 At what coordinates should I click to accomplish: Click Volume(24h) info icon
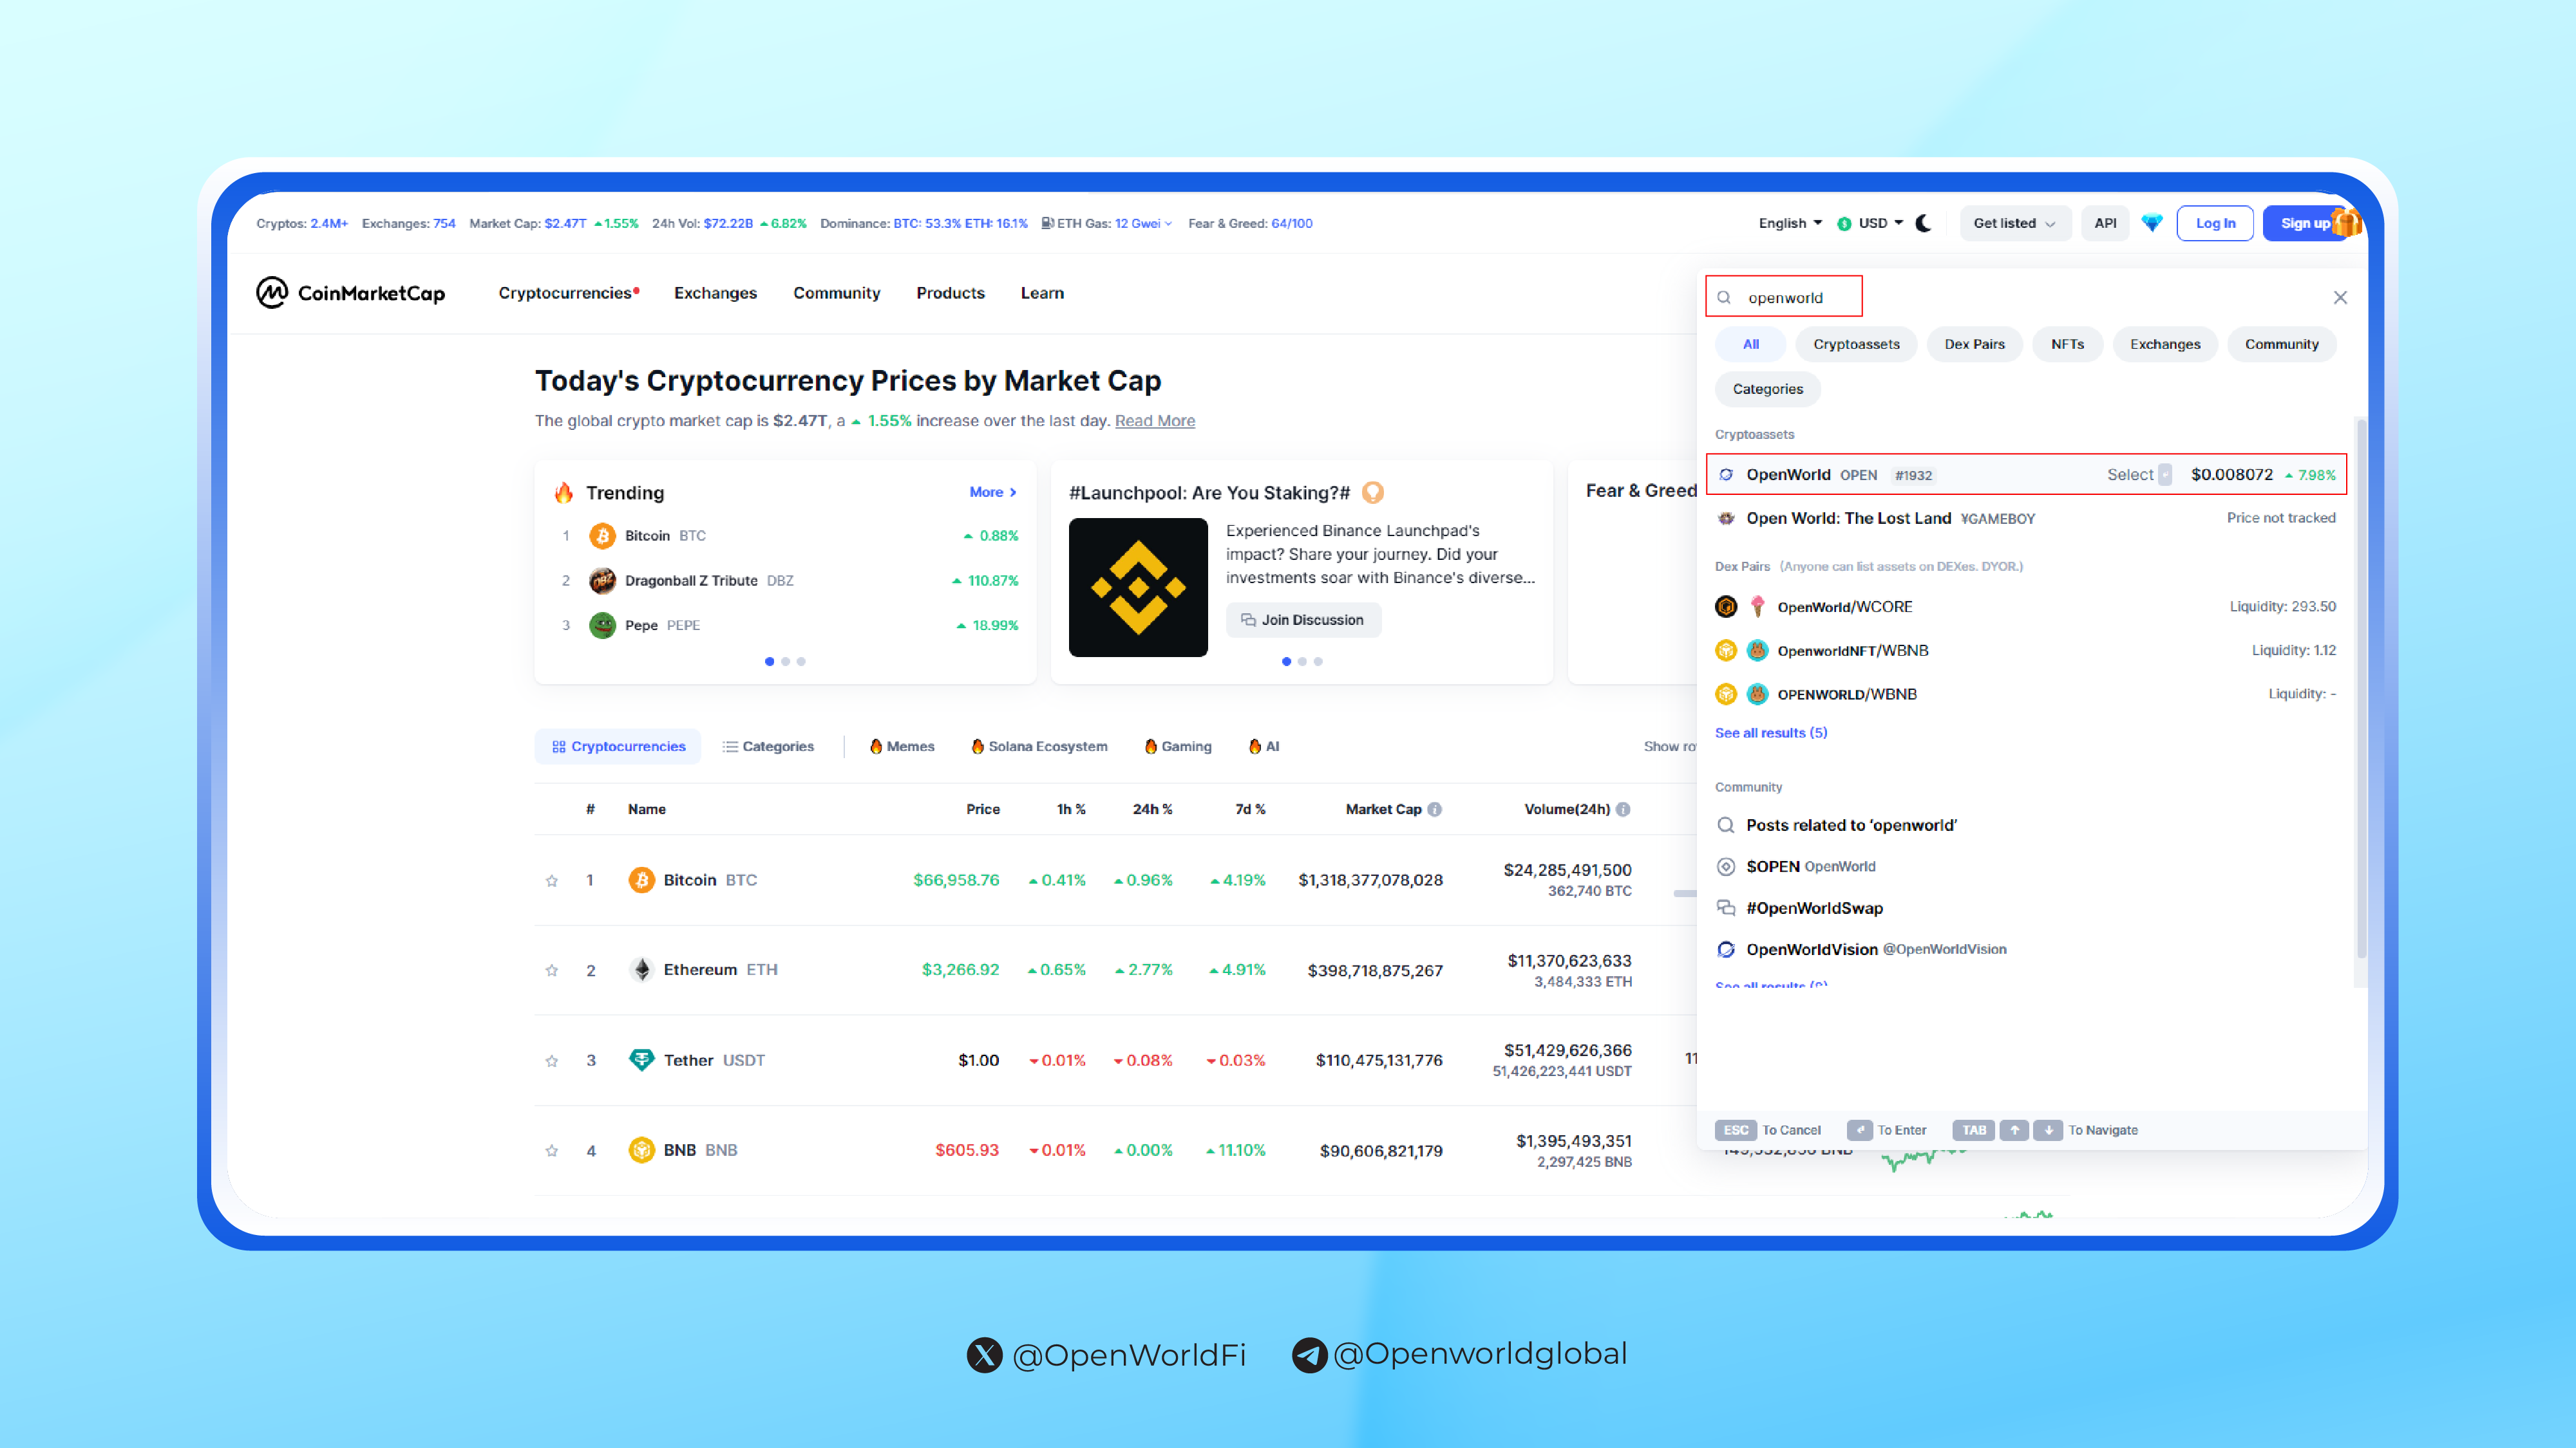(x=1623, y=810)
